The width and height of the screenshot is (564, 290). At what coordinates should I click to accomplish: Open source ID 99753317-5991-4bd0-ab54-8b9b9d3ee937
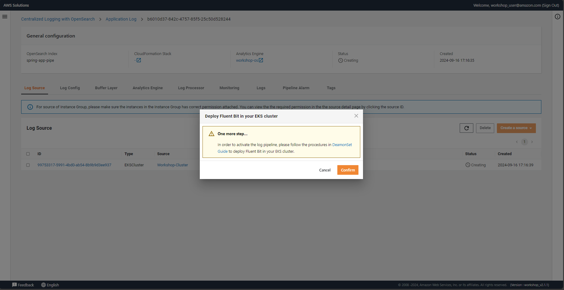click(74, 165)
